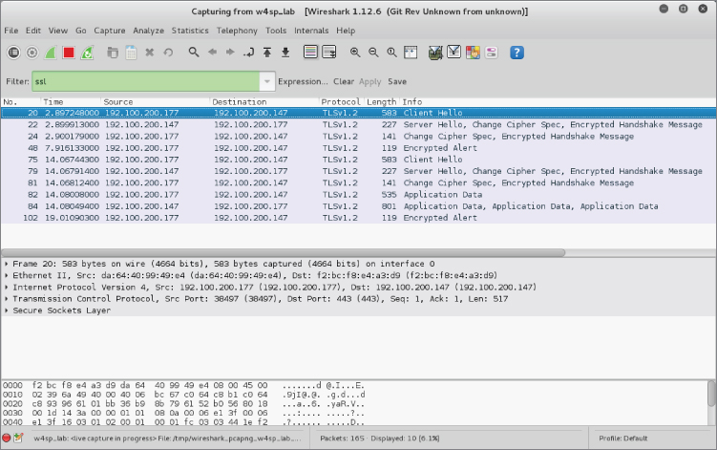The height and width of the screenshot is (450, 717).
Task: Select packet 22 Server Hello row
Action: point(359,124)
